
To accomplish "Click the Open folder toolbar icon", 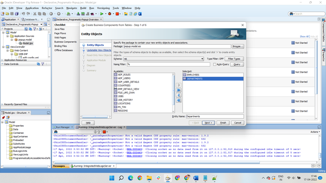I will pos(7,14).
